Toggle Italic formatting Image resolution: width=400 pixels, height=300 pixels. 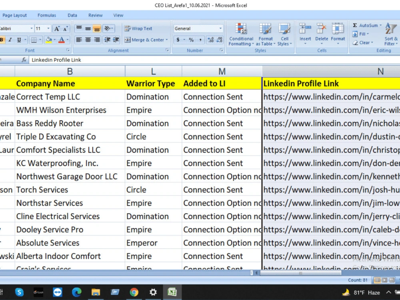10,40
